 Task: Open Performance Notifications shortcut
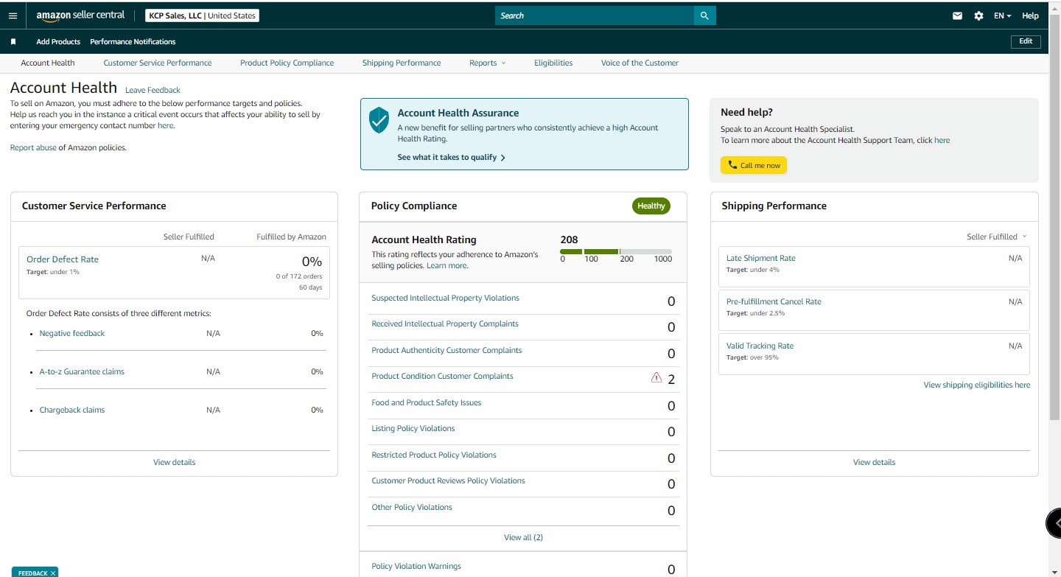[x=133, y=42]
